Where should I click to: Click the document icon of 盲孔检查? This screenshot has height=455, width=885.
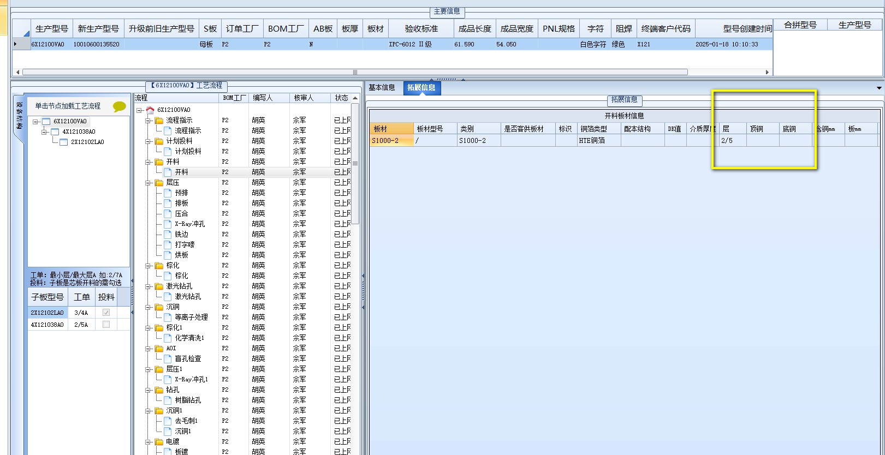tap(168, 358)
